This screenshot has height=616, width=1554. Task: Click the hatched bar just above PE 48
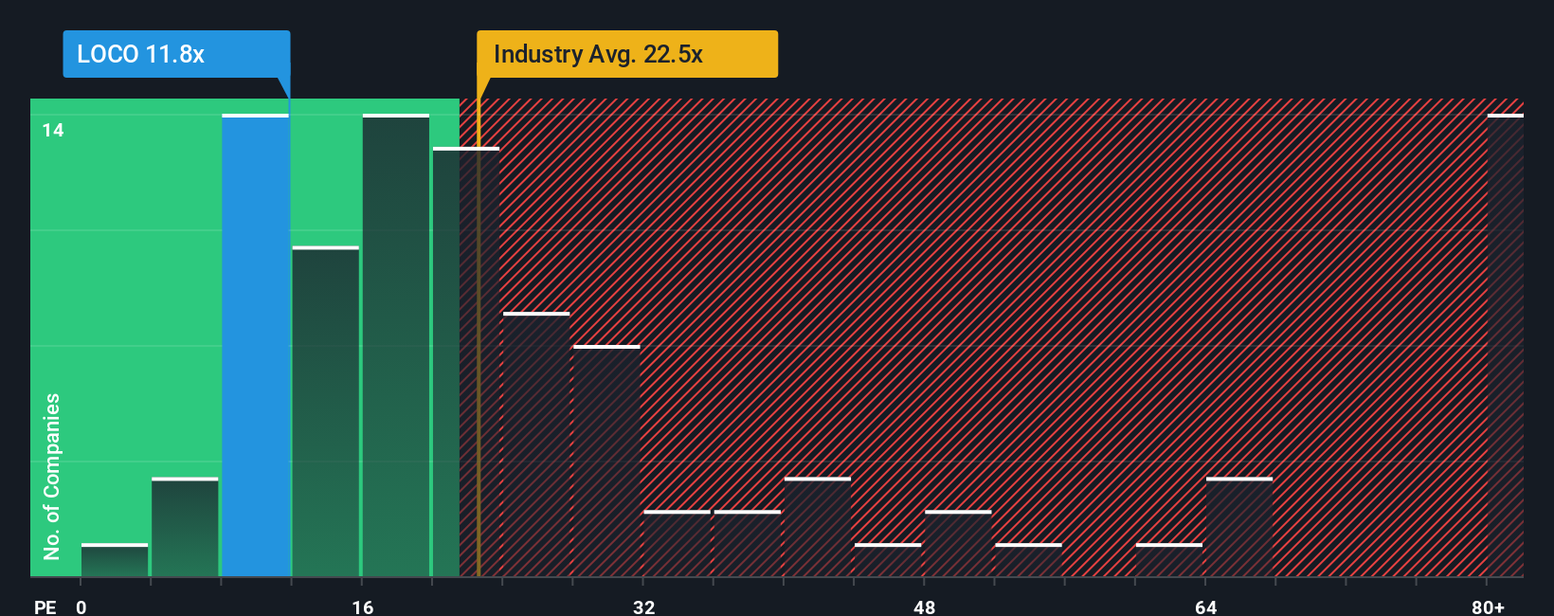pos(958,543)
